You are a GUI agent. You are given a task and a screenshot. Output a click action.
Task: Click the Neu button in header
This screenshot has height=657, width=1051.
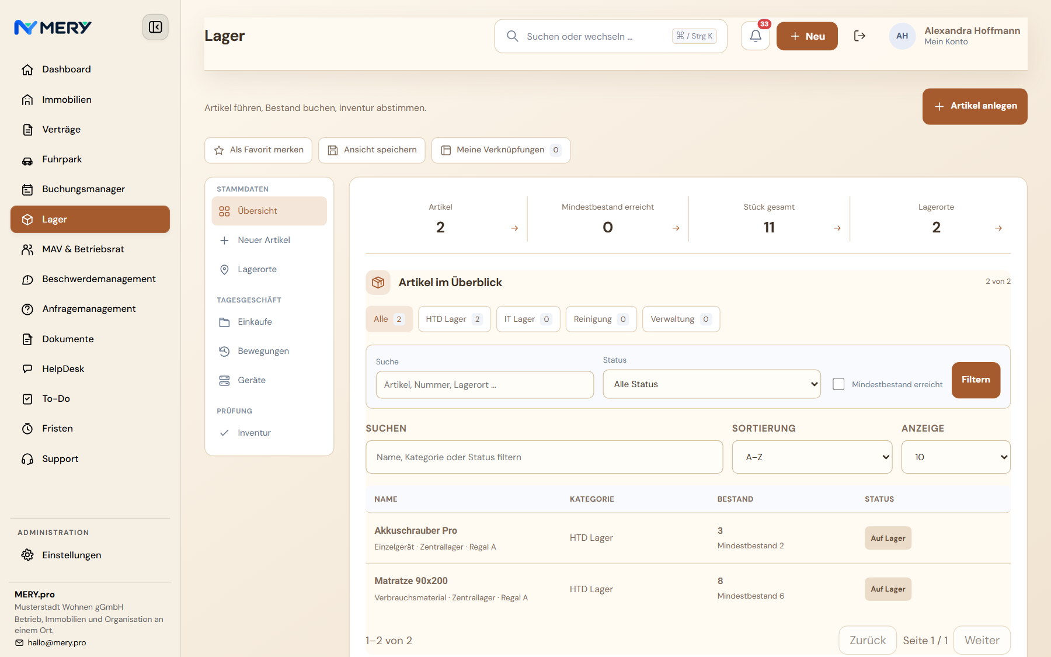[x=807, y=36]
